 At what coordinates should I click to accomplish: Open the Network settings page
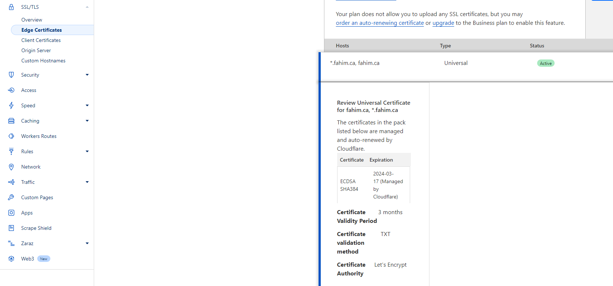click(31, 167)
